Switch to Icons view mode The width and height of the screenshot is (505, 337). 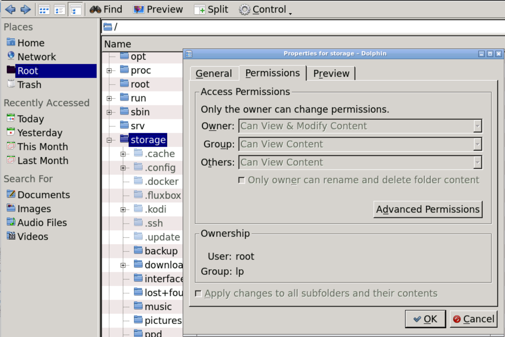tap(44, 10)
